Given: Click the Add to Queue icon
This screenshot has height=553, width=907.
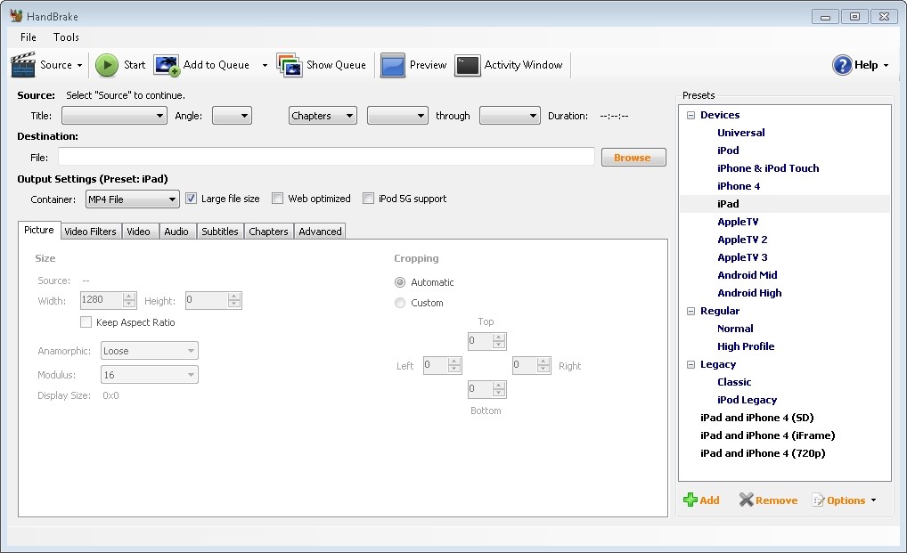Looking at the screenshot, I should click(x=167, y=65).
